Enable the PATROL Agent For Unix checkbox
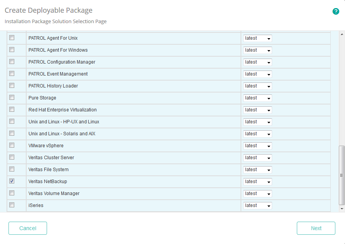The image size is (345, 244). pyautogui.click(x=12, y=38)
